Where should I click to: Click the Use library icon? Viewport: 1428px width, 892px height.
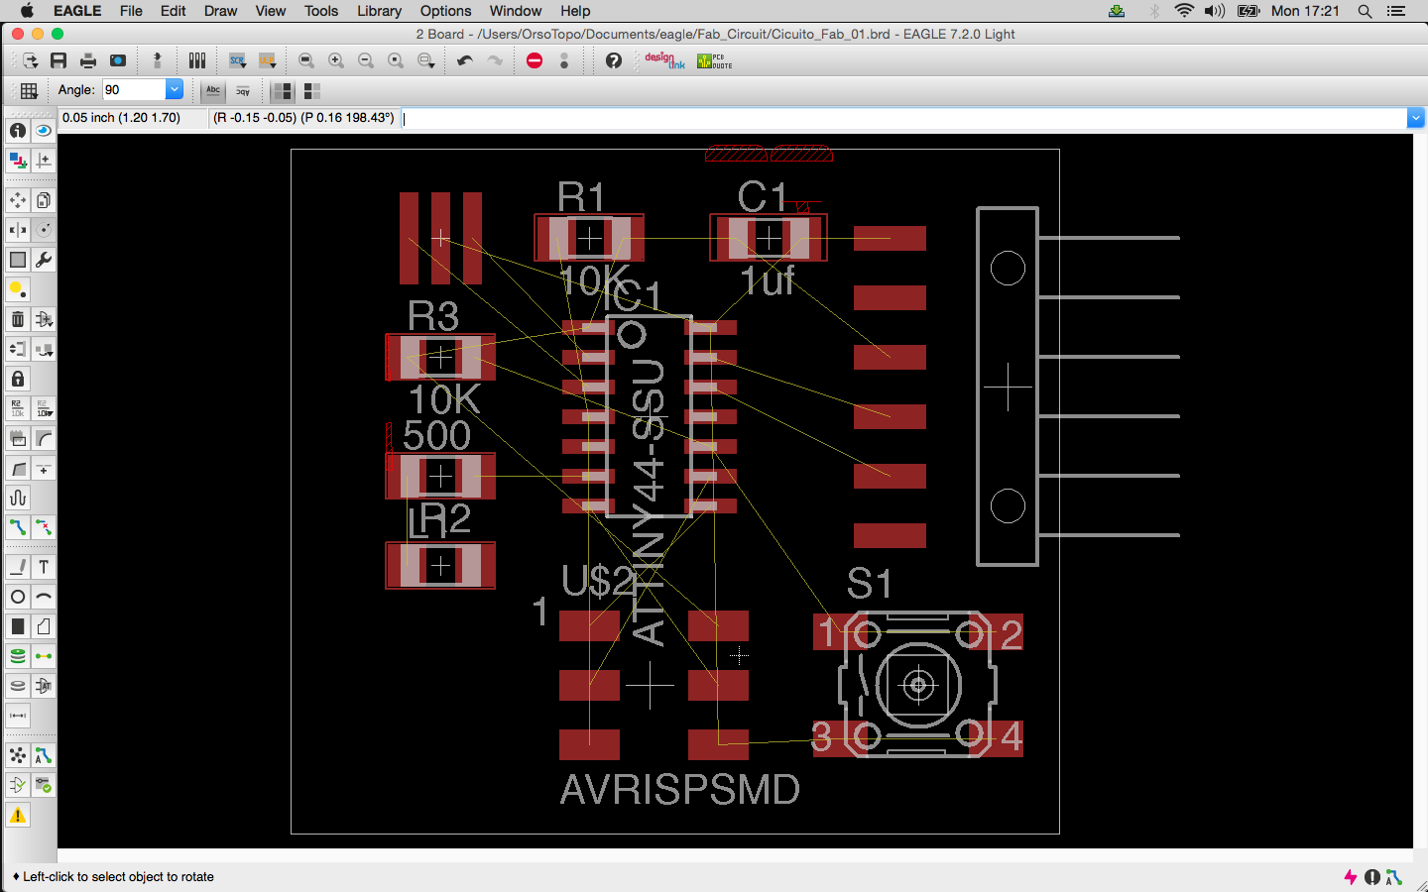click(197, 60)
